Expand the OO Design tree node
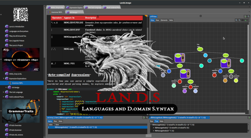Image resolution: width=251 pixels, height=138 pixels. [6, 88]
